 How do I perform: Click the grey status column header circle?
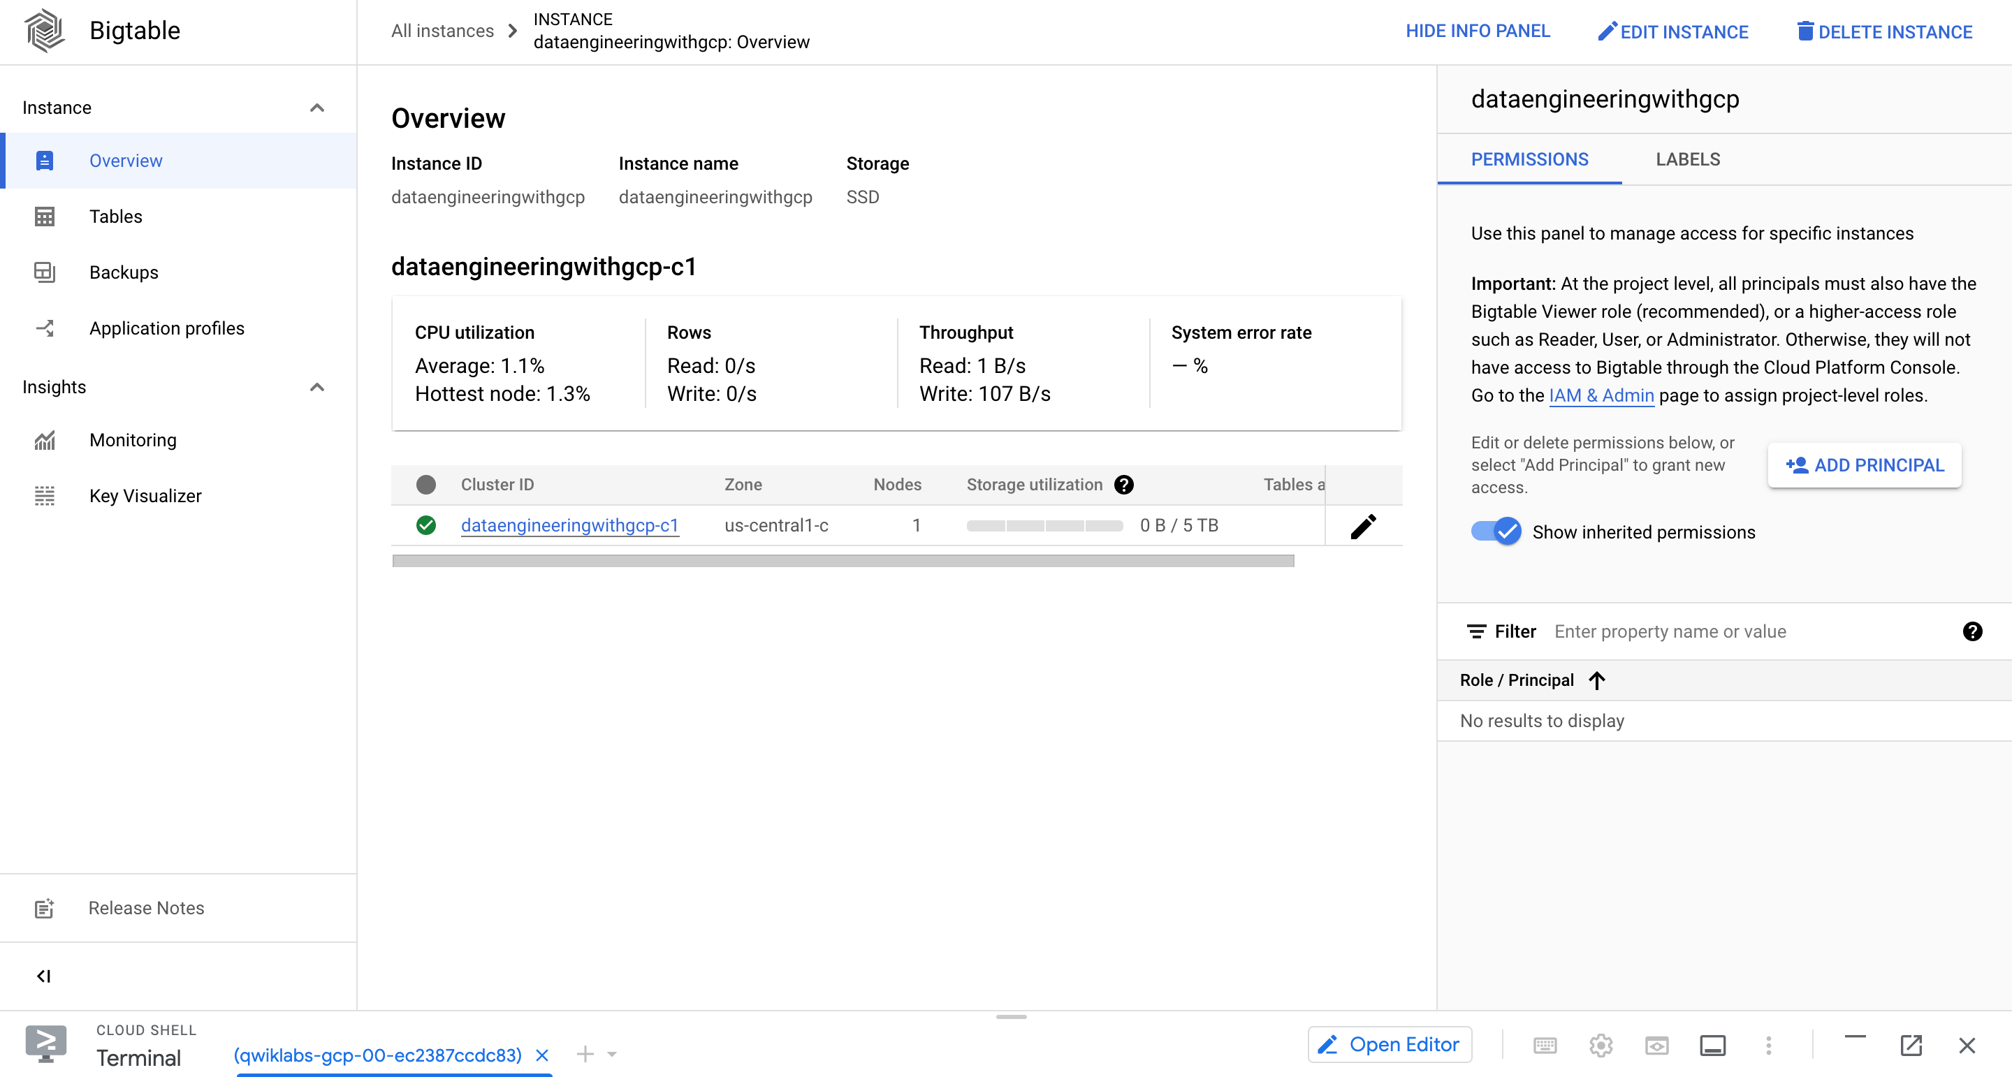point(425,484)
